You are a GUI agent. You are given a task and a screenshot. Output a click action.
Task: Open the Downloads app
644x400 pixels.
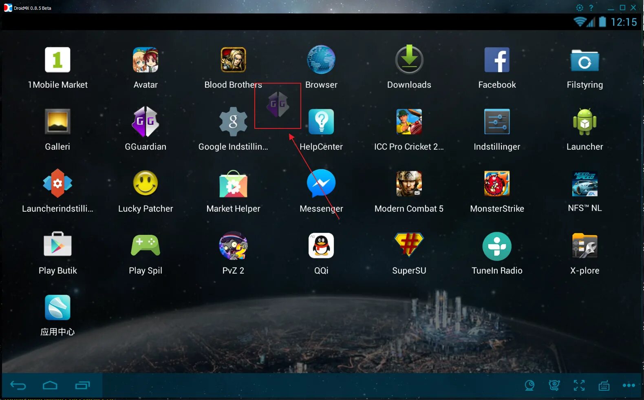(x=409, y=60)
